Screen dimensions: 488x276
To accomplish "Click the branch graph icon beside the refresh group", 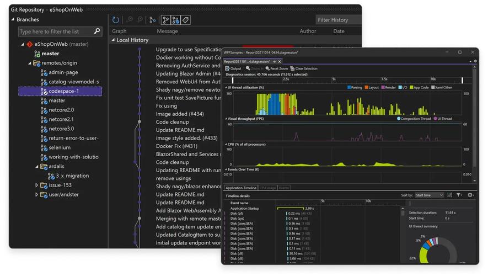I will [x=152, y=20].
